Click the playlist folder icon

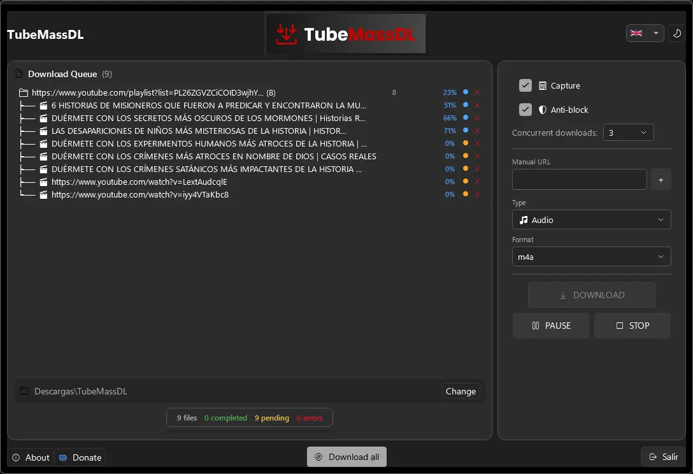click(x=24, y=93)
